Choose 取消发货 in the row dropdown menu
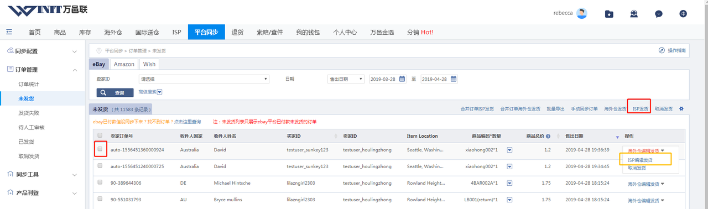708x209 pixels. [x=637, y=168]
